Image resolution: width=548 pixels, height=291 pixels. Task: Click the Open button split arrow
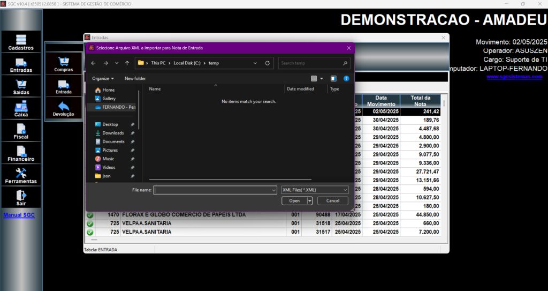310,200
